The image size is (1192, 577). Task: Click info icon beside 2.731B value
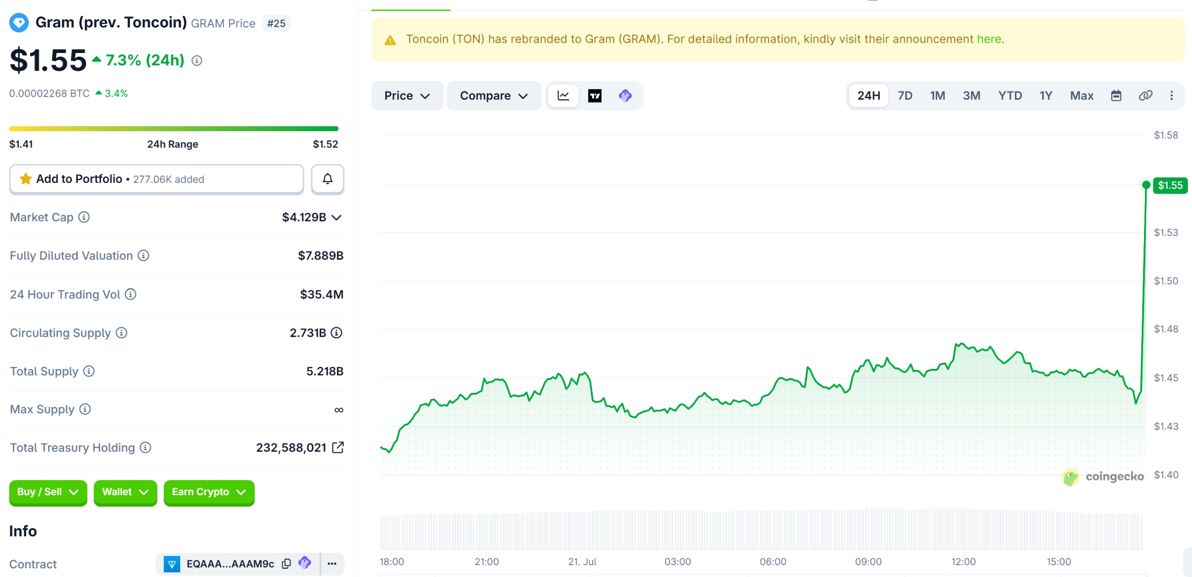pos(337,333)
